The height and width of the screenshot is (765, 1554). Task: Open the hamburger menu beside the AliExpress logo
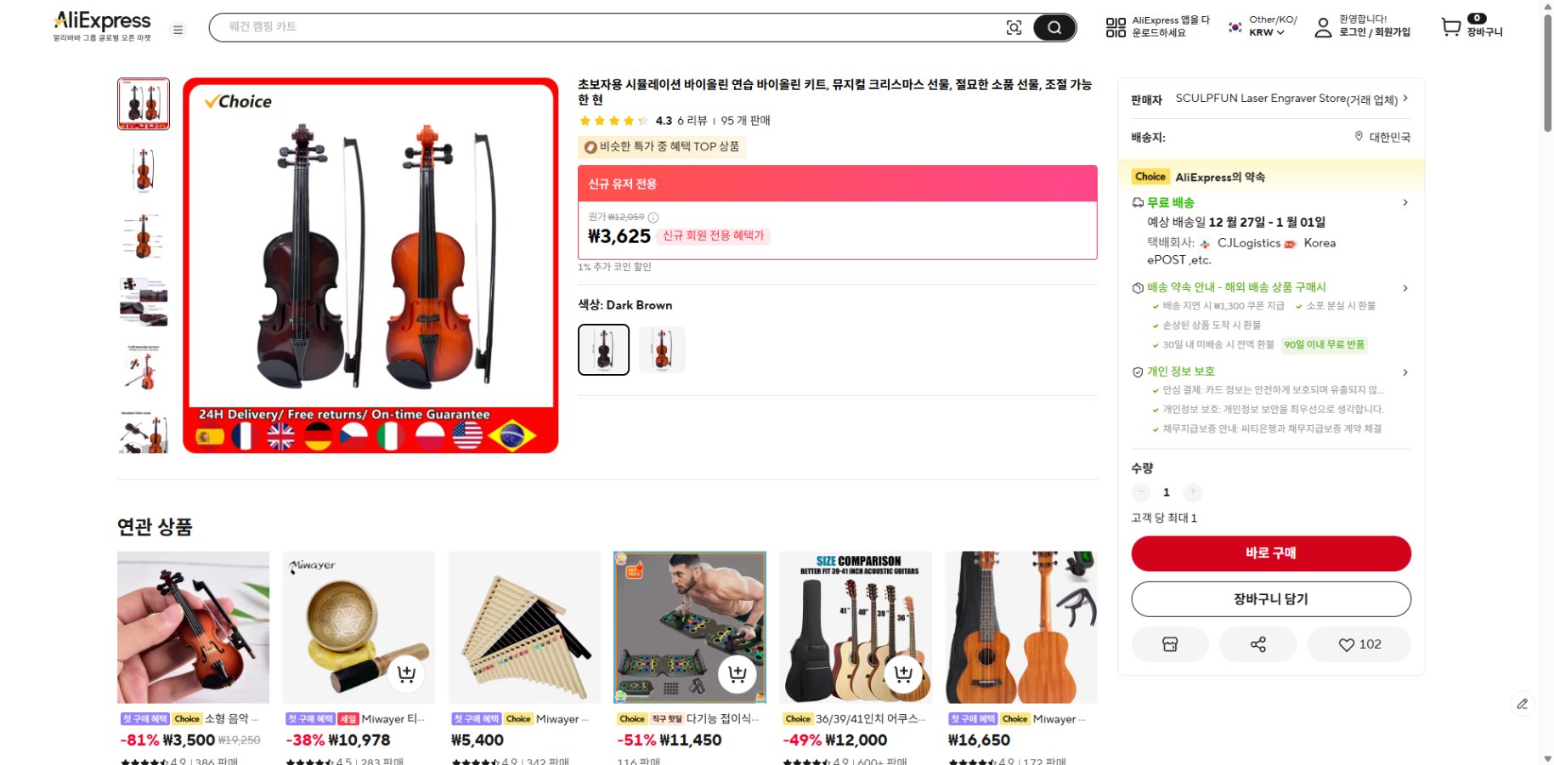(x=178, y=29)
